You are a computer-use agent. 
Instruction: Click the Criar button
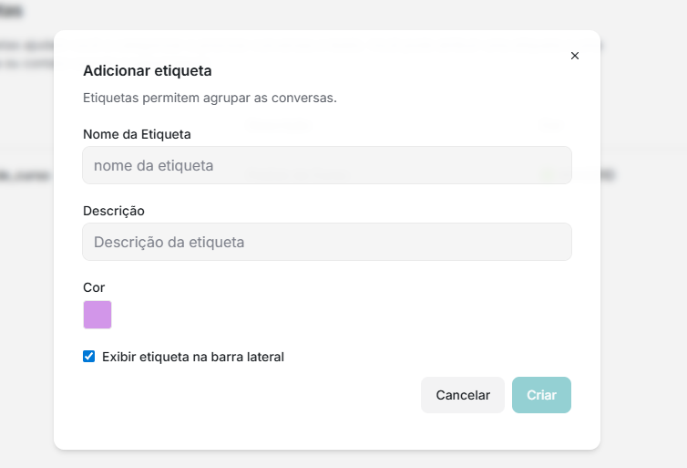[541, 395]
